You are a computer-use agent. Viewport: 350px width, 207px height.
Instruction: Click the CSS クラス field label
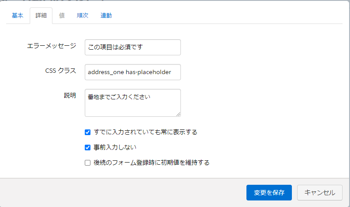[x=60, y=70]
